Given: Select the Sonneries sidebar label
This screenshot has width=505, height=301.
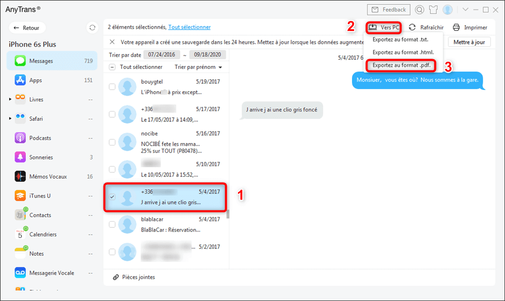Looking at the screenshot, I should pyautogui.click(x=41, y=157).
